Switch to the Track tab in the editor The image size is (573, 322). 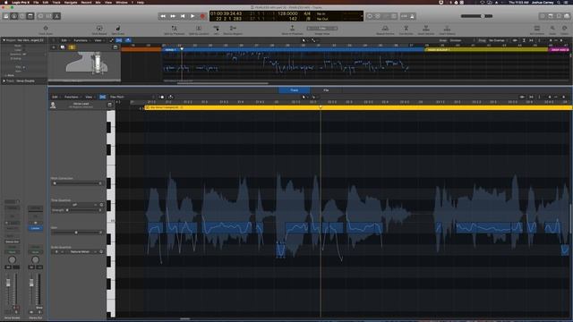pos(295,90)
